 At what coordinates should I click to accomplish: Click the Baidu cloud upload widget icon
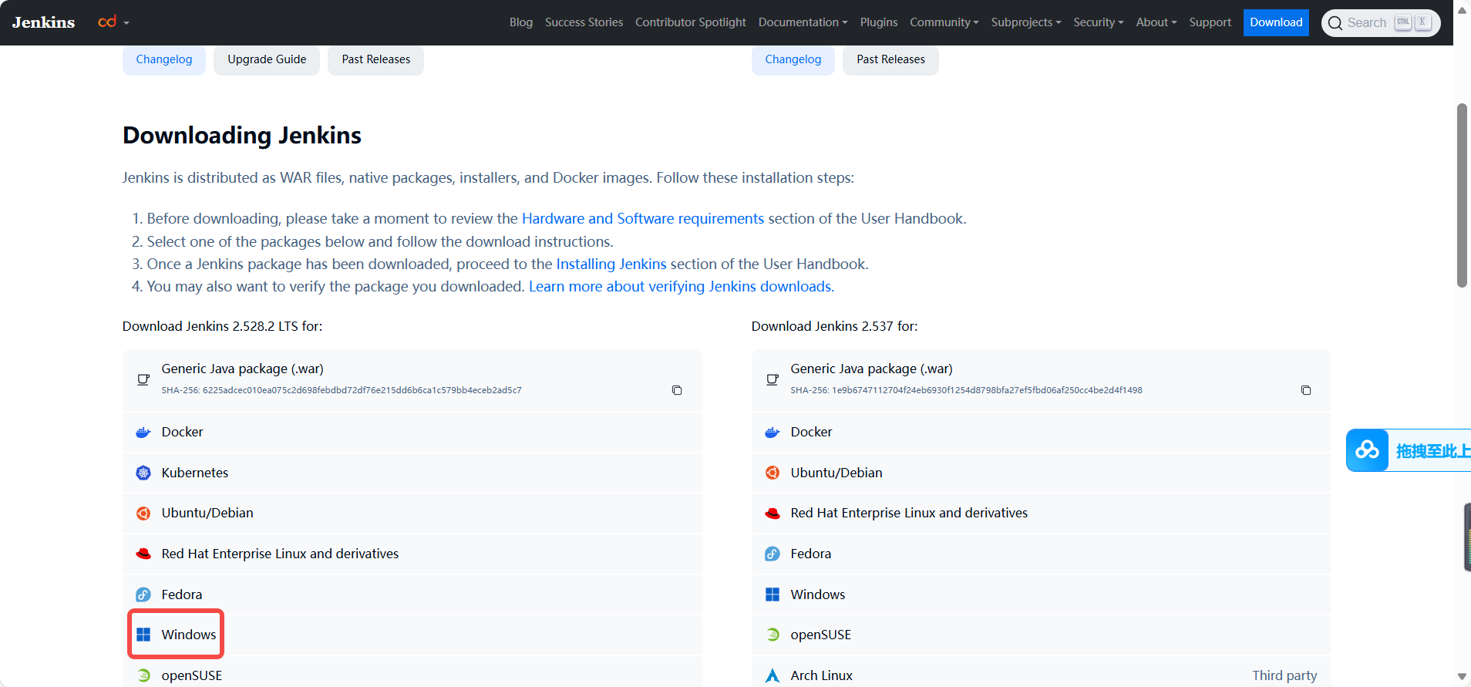[x=1367, y=450]
